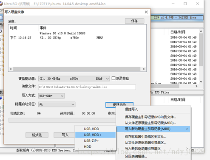This screenshot has width=210, height=160.
Task: Click the write progress bar
Action: [x=62, y=120]
